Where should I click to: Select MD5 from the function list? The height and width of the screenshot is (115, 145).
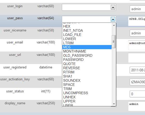87,47
